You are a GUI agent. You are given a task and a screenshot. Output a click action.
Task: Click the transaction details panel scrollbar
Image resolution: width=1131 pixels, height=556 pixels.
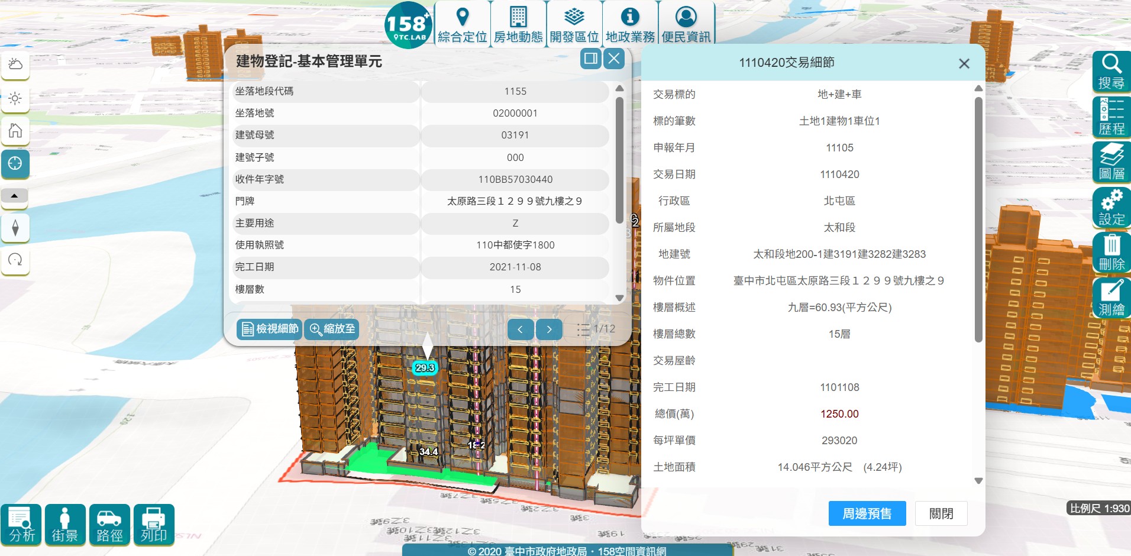pyautogui.click(x=978, y=219)
